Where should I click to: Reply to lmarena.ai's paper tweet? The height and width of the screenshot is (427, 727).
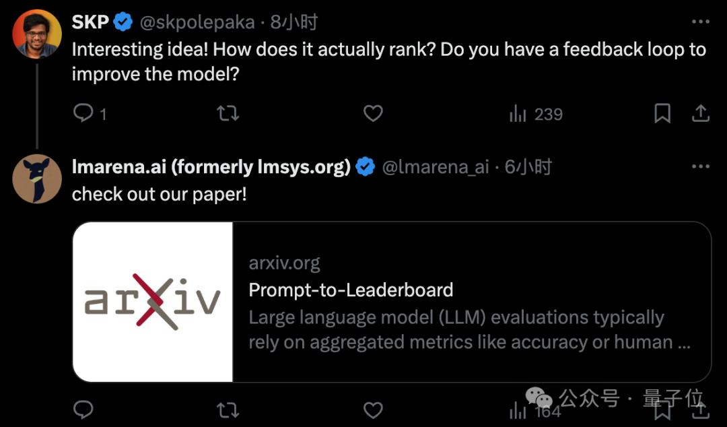(83, 409)
